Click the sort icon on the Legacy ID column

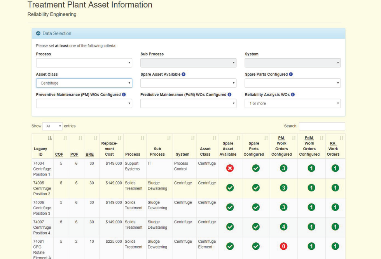point(50,138)
